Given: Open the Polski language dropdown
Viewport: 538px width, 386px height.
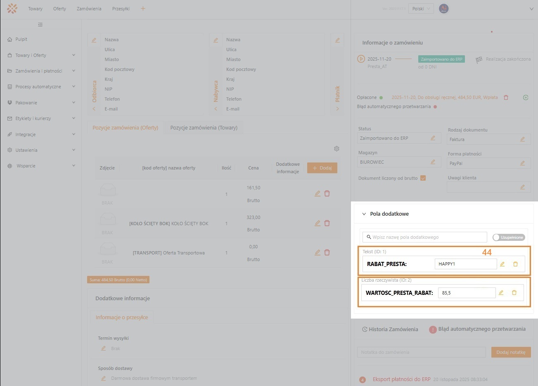Looking at the screenshot, I should click(x=421, y=9).
